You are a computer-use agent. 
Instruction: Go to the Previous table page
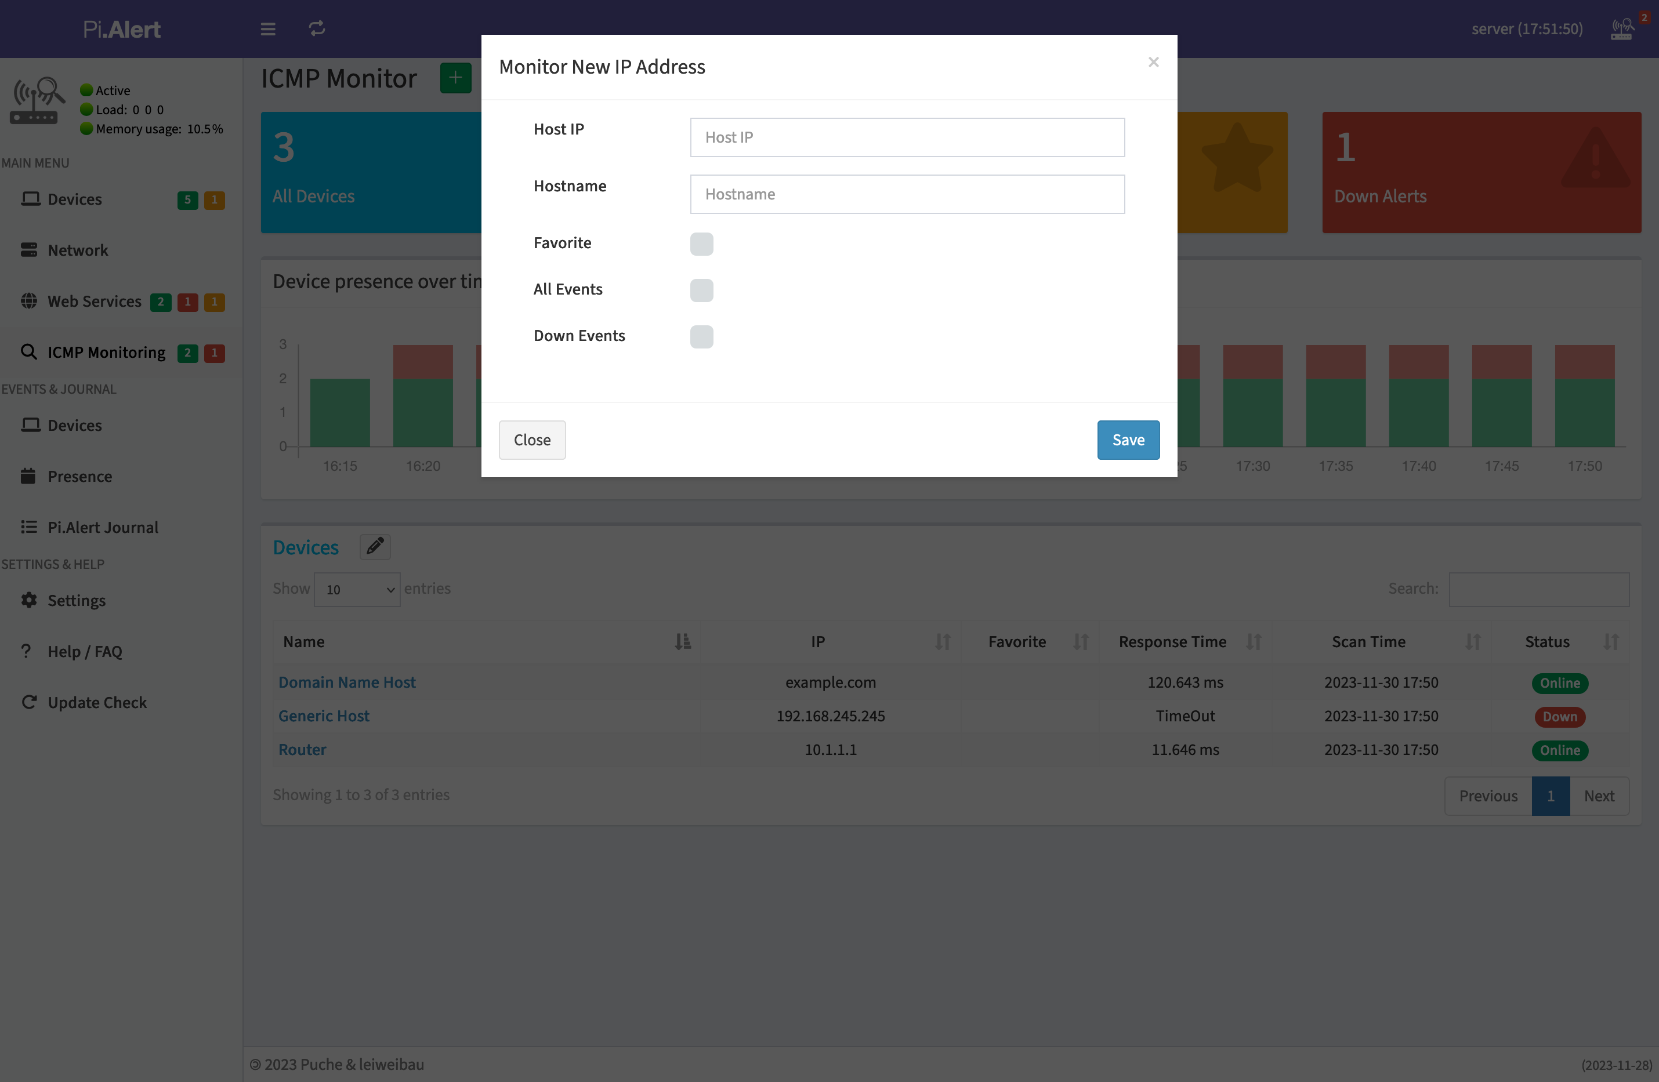click(1487, 796)
